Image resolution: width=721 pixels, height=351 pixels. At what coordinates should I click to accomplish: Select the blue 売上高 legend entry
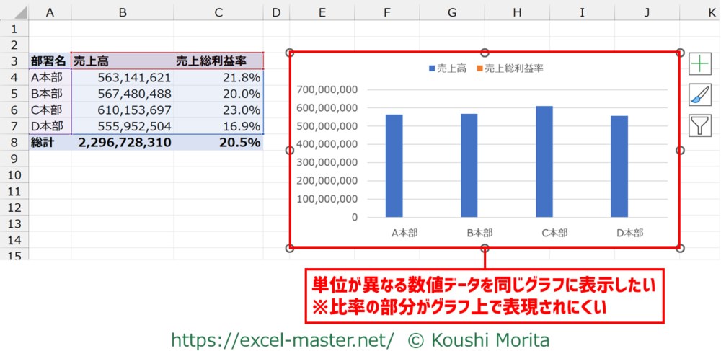(x=447, y=68)
